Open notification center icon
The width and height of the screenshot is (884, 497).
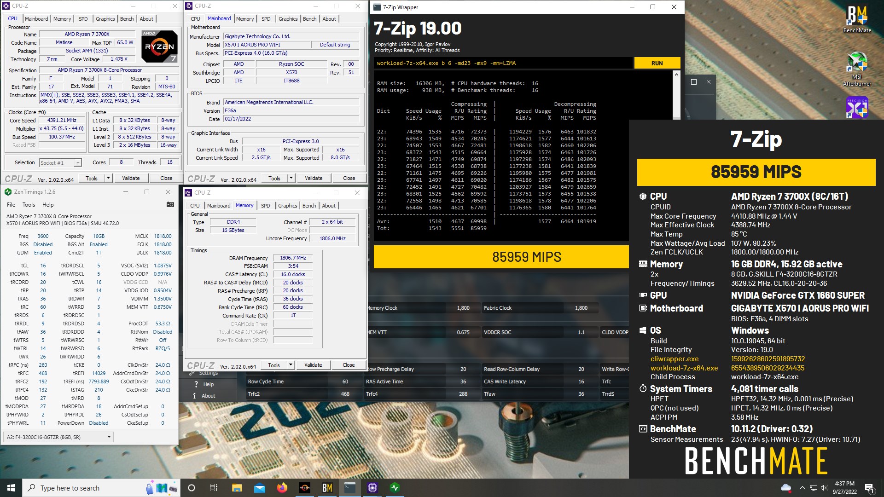(869, 488)
